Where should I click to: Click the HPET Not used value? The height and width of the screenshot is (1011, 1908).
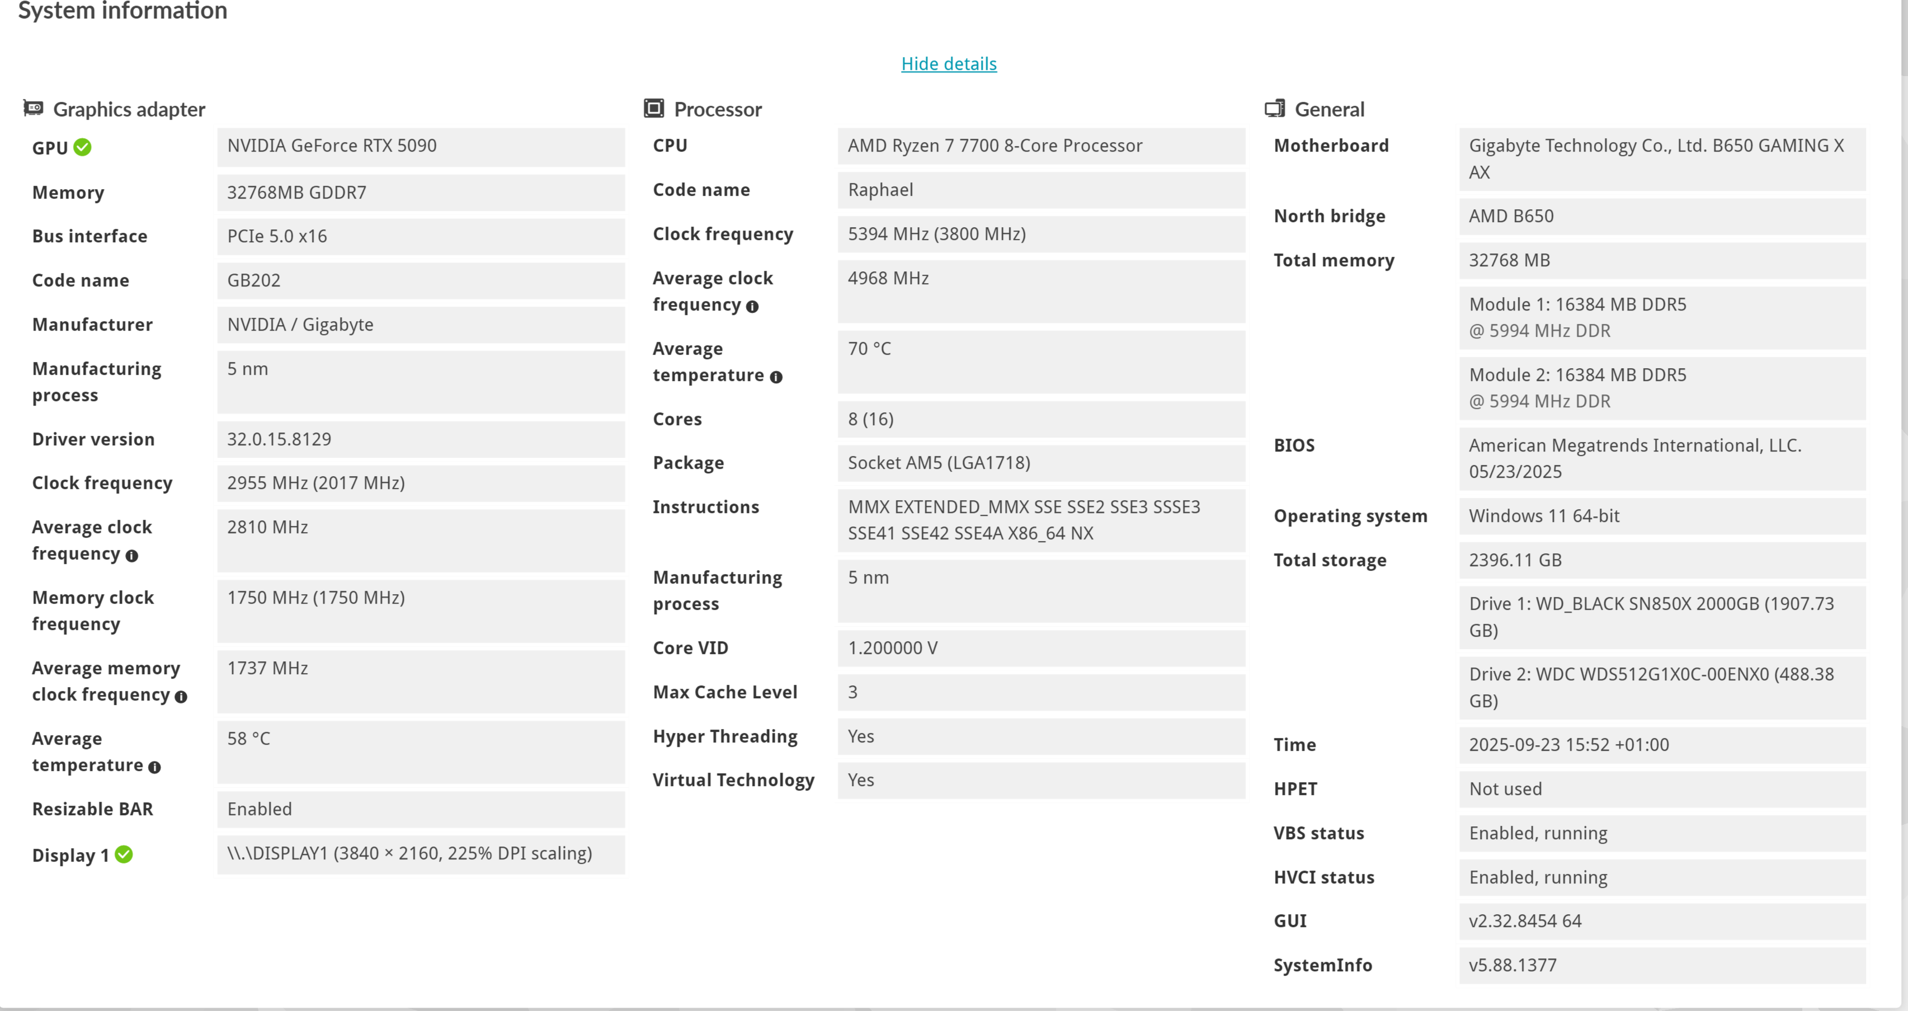[1662, 789]
